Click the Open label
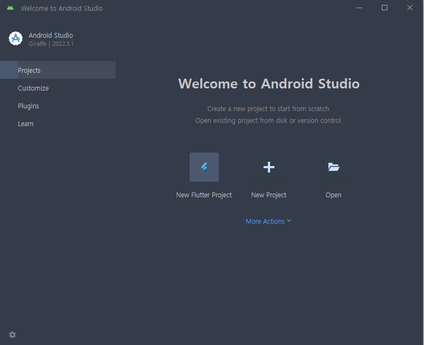The width and height of the screenshot is (424, 345). coord(333,195)
